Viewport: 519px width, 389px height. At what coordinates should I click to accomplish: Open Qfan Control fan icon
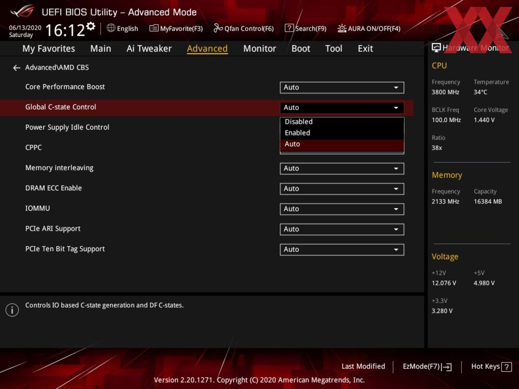(218, 28)
